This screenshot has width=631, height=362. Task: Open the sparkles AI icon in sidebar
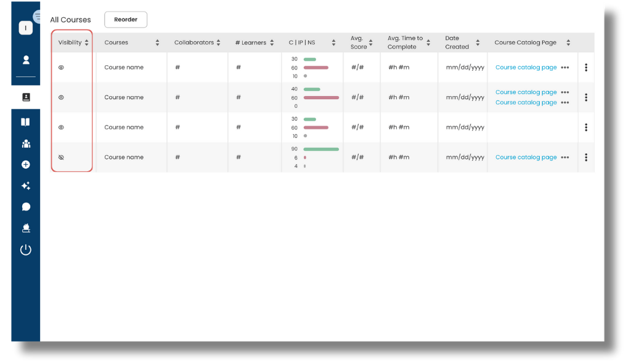click(26, 186)
